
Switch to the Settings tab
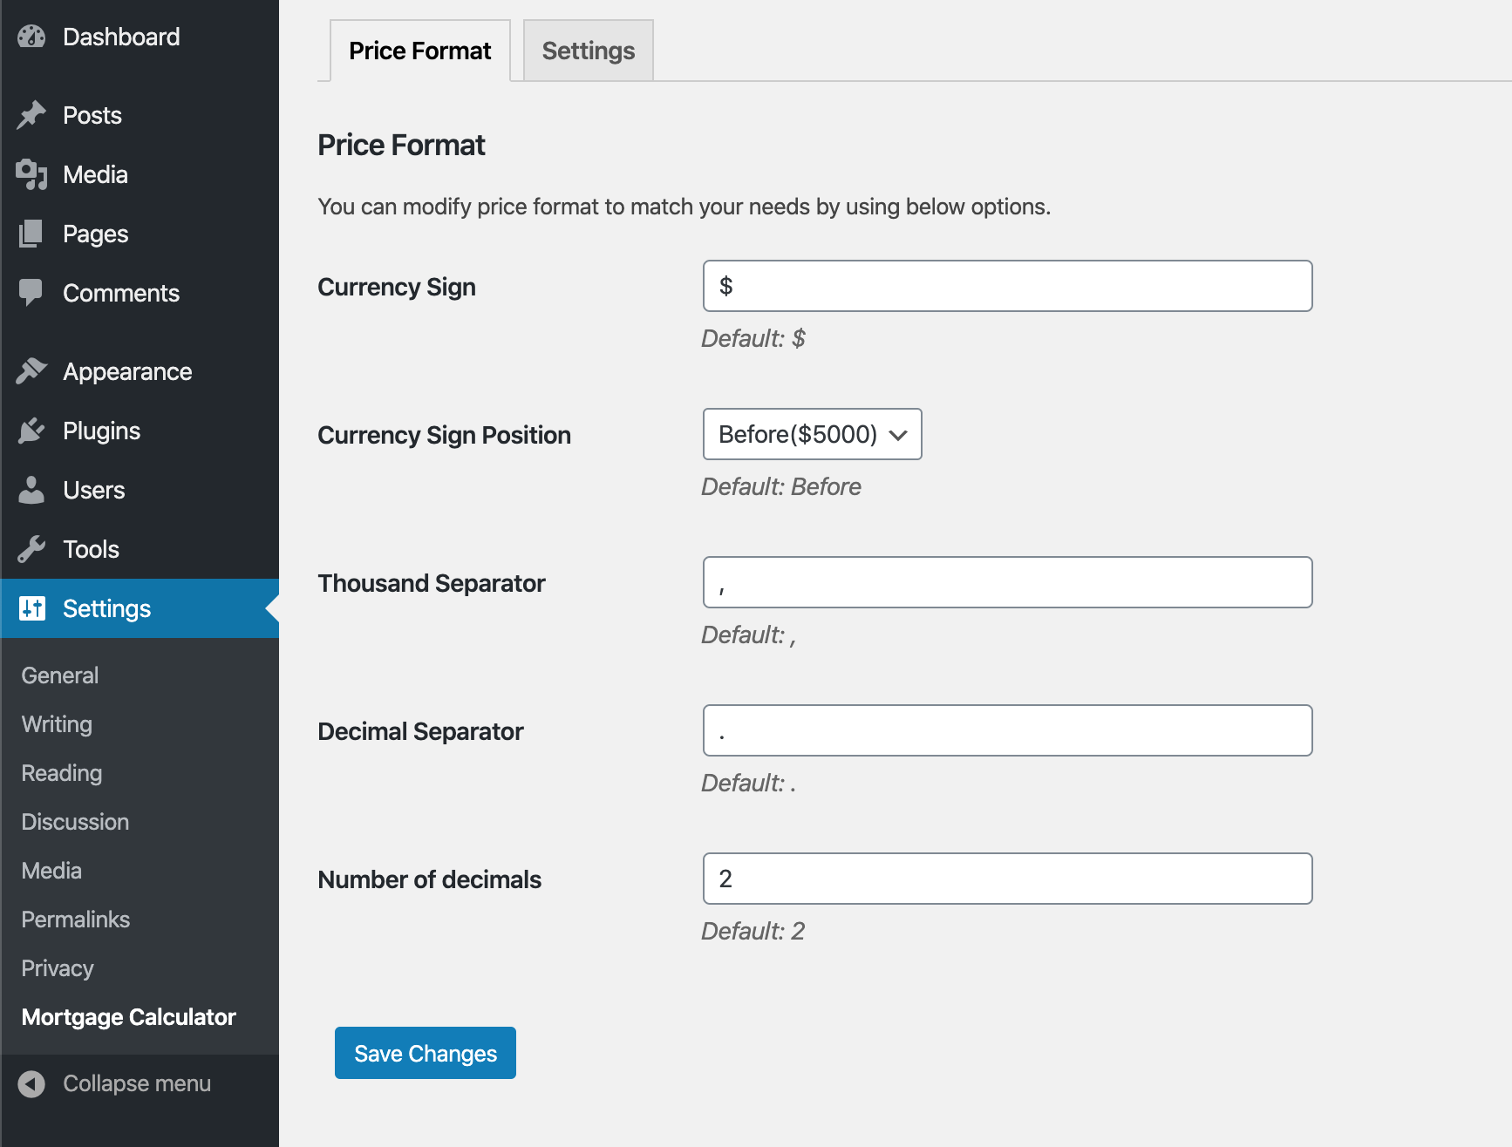pyautogui.click(x=589, y=51)
